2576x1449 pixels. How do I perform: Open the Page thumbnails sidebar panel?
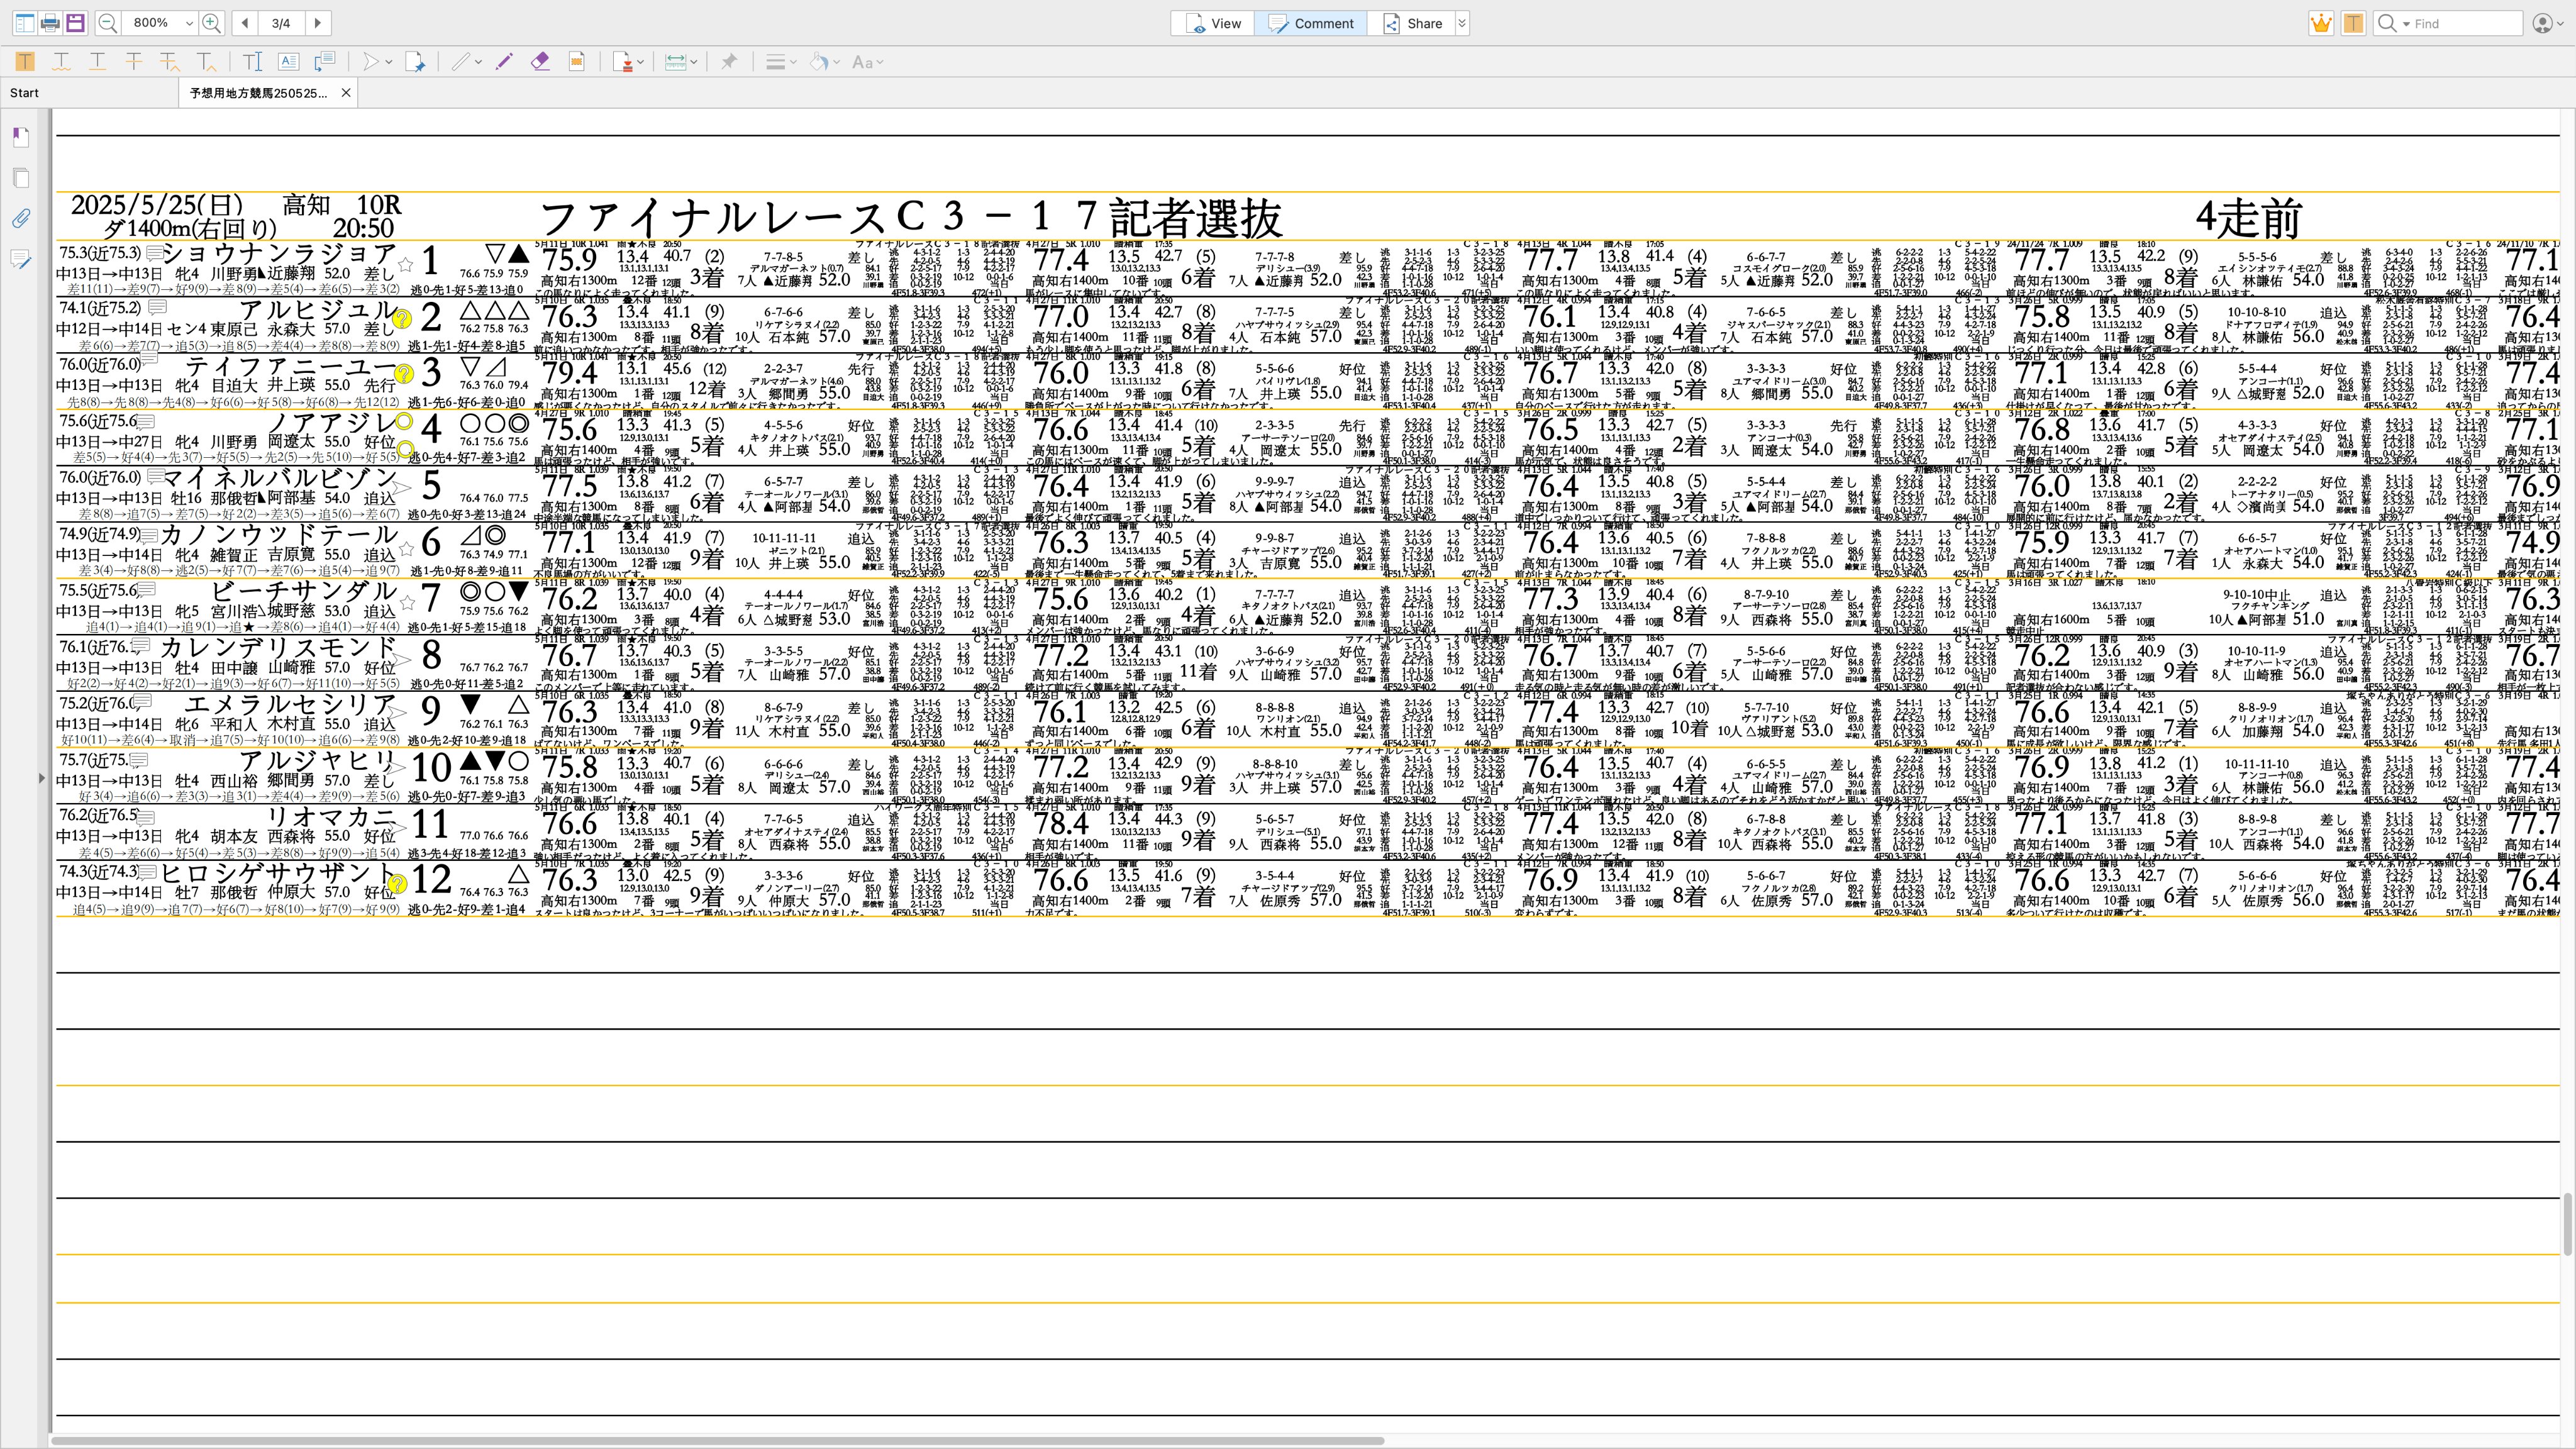21,178
